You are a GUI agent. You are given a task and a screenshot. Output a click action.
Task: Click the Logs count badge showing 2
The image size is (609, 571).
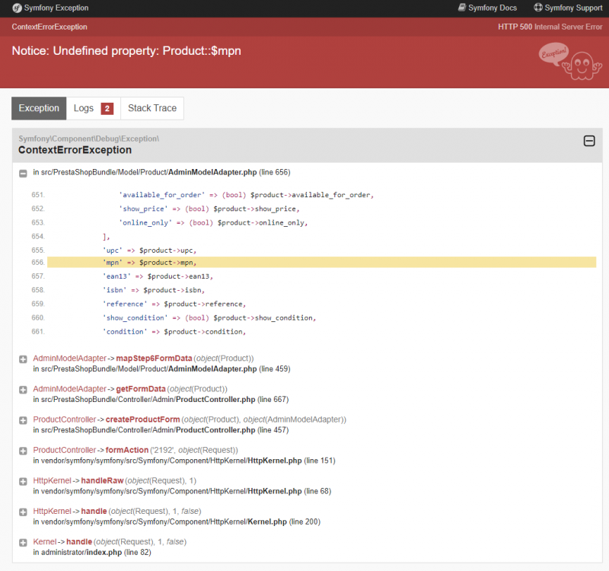107,109
